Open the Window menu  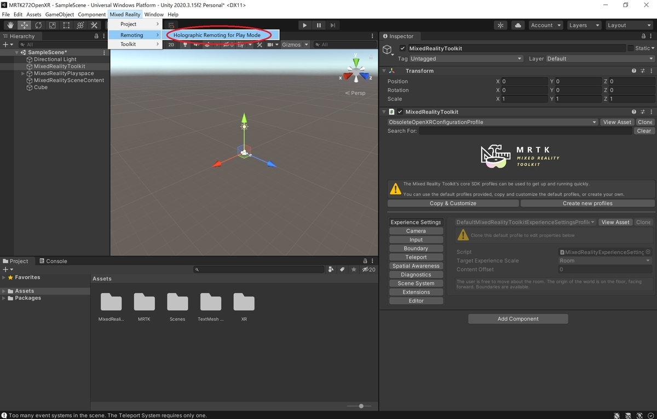pyautogui.click(x=154, y=14)
